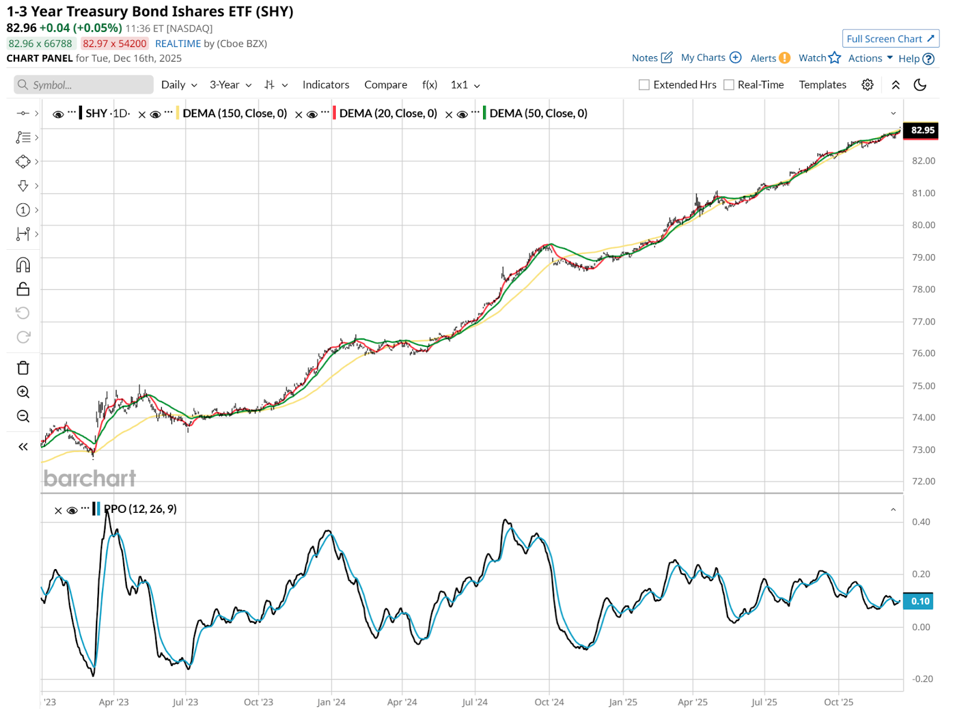Open the Alerts link
This screenshot has height=709, width=966.
pos(763,58)
